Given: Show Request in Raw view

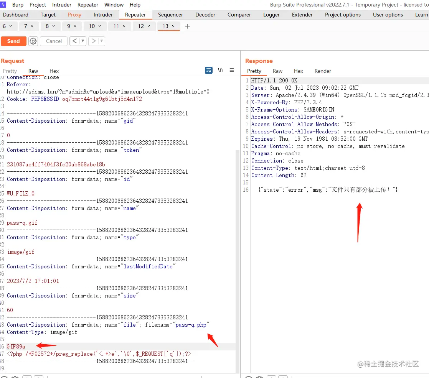Looking at the screenshot, I should click(33, 71).
